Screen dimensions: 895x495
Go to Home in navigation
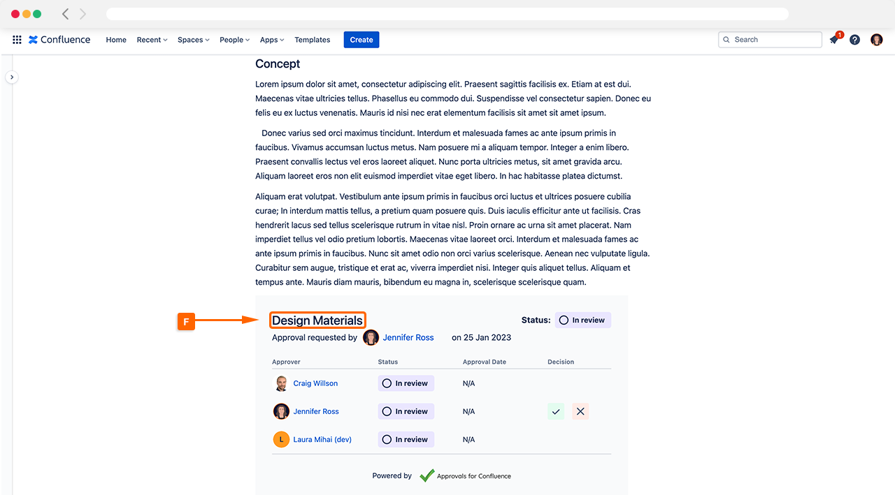pyautogui.click(x=116, y=40)
